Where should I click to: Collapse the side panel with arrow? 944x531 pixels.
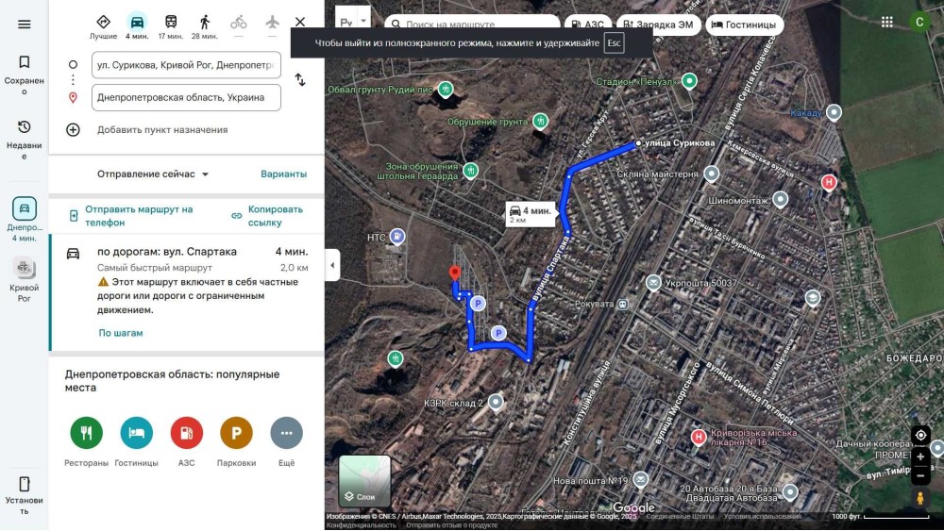click(x=332, y=266)
